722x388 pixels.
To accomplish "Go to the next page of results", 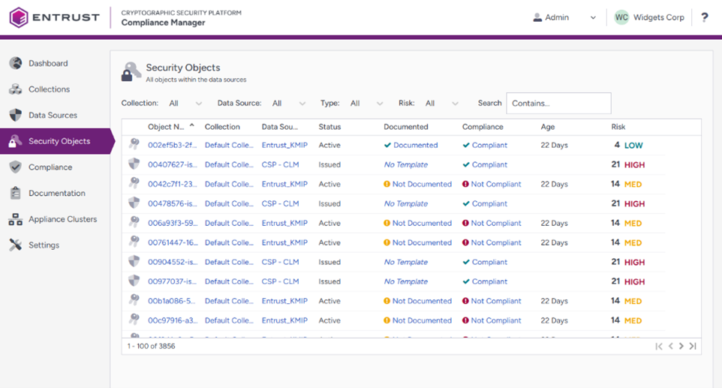I will [x=681, y=346].
